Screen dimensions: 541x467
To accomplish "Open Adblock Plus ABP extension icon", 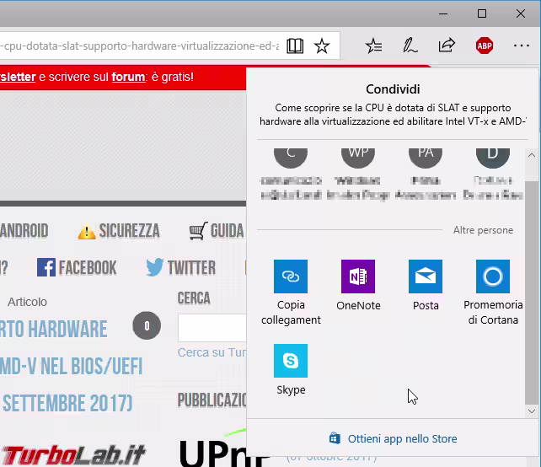I will [x=485, y=46].
